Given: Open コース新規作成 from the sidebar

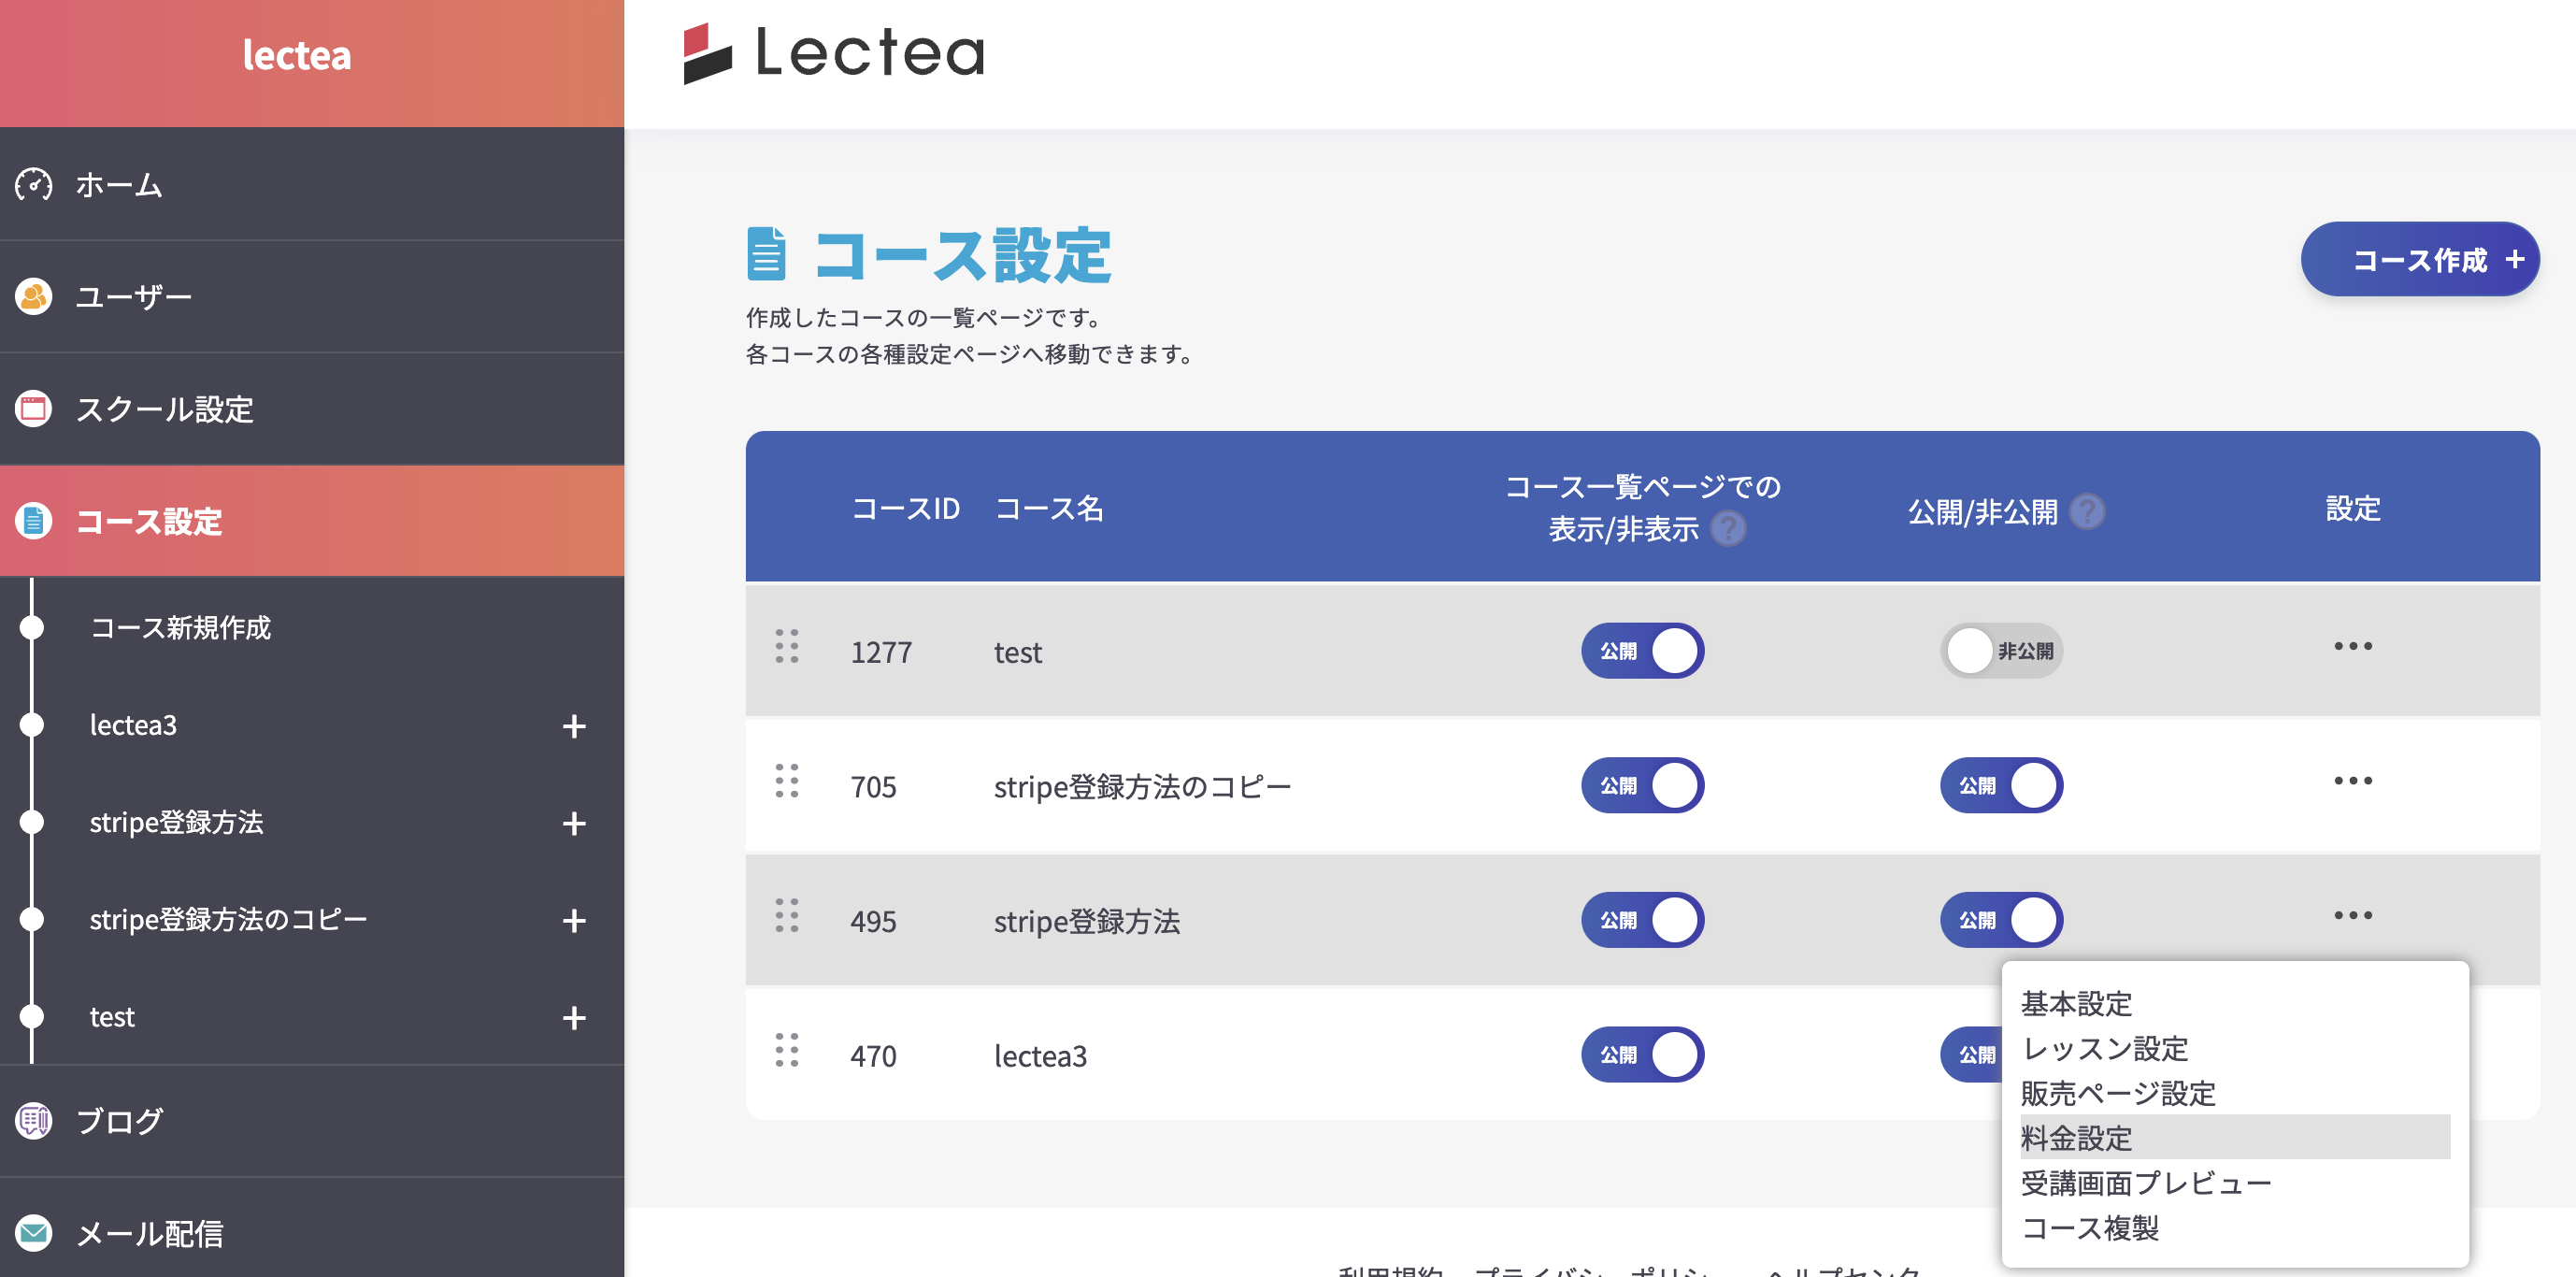Looking at the screenshot, I should (x=180, y=629).
